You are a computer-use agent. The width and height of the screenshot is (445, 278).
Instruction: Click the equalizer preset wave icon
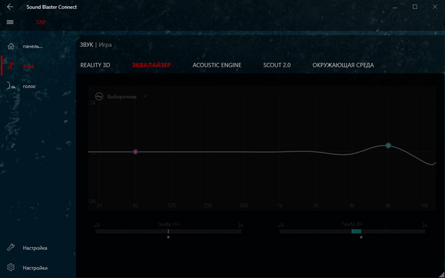pyautogui.click(x=99, y=96)
